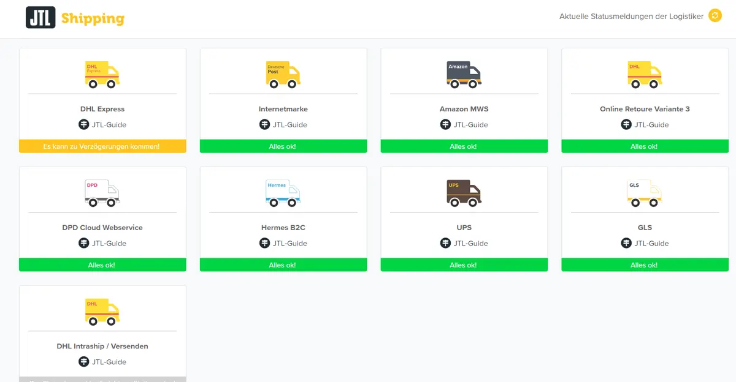Screen dimensions: 736x382
Task: Select the Amazon MWS title text
Action: pos(464,109)
